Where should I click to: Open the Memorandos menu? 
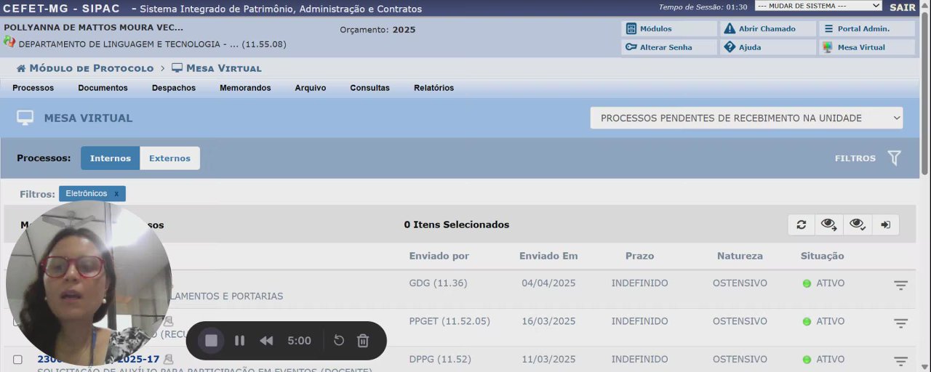(245, 88)
